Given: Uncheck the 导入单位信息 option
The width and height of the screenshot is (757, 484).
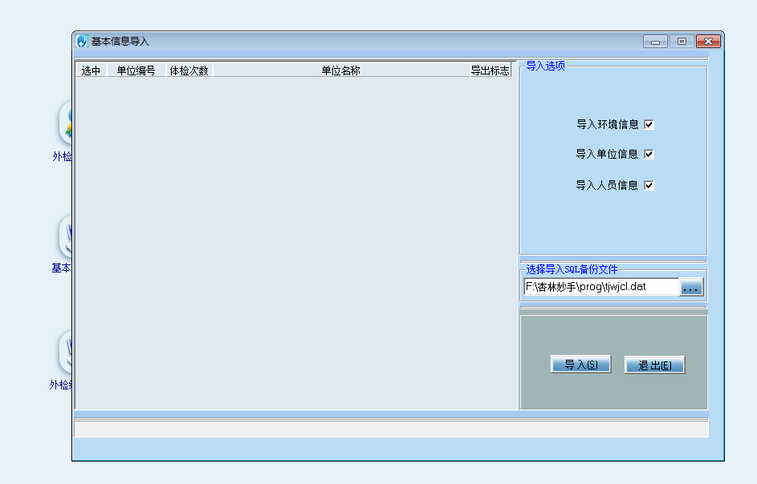Looking at the screenshot, I should click(649, 154).
